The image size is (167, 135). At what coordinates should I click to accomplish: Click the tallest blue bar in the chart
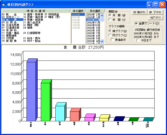coord(30,91)
